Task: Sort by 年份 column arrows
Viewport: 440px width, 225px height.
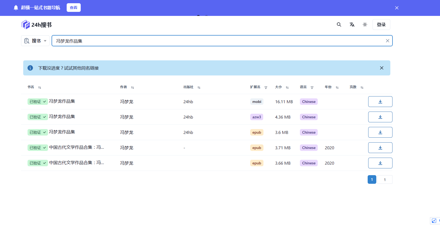Action: click(337, 87)
